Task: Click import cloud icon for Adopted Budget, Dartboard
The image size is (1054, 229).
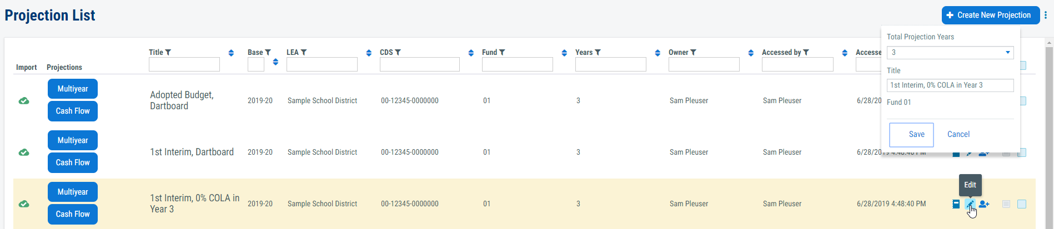Action: [24, 101]
